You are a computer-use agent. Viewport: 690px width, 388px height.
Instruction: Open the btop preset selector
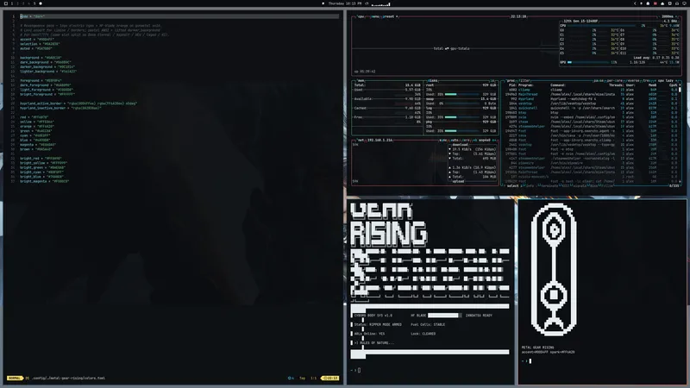pos(391,16)
